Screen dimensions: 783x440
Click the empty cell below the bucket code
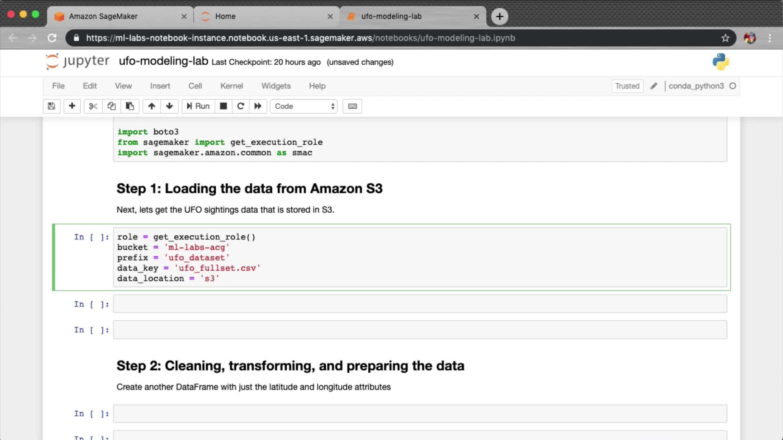[x=420, y=304]
